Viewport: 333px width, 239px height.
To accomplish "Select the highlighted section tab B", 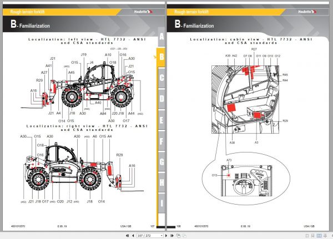I will tap(161, 57).
